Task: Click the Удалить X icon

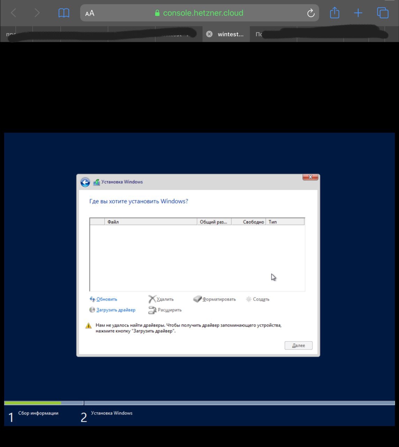Action: click(x=152, y=299)
